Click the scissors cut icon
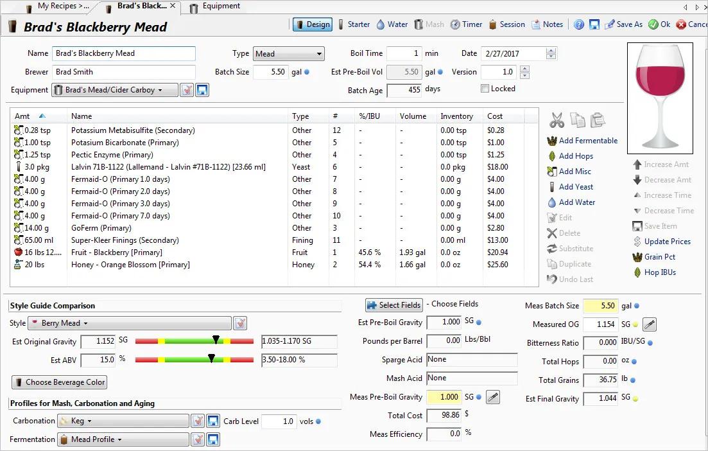The image size is (708, 451). pos(557,120)
